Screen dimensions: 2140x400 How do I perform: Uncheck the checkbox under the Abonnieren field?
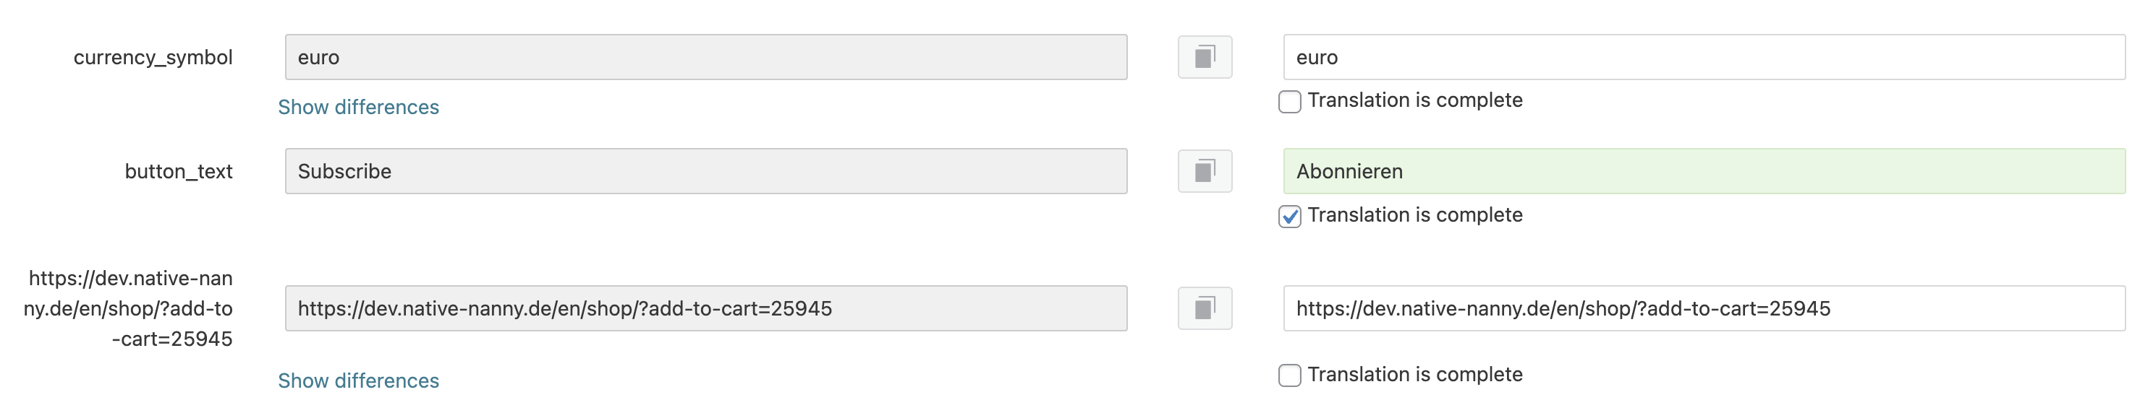[1289, 217]
